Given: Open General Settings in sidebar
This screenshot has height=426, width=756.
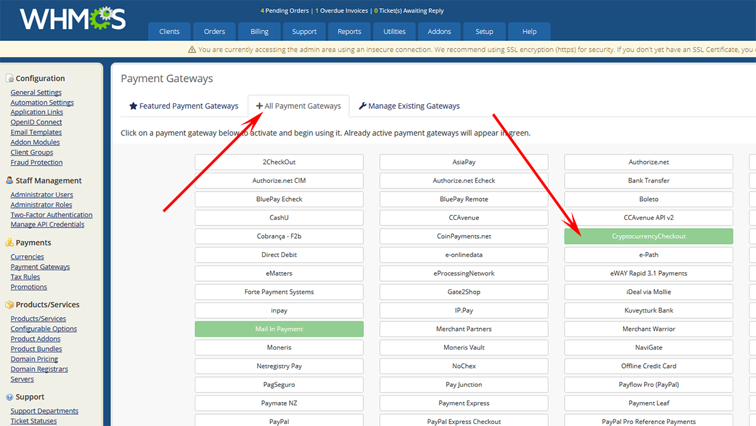Looking at the screenshot, I should (36, 93).
